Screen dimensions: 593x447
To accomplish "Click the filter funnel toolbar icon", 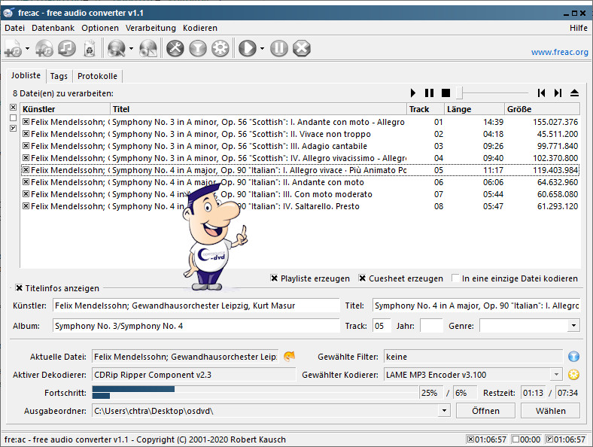I will point(198,49).
